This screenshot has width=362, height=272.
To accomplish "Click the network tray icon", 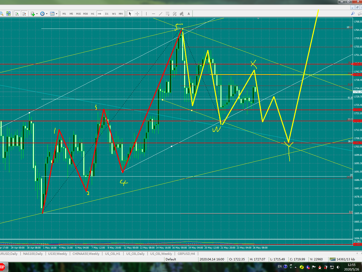I will pyautogui.click(x=332, y=267).
